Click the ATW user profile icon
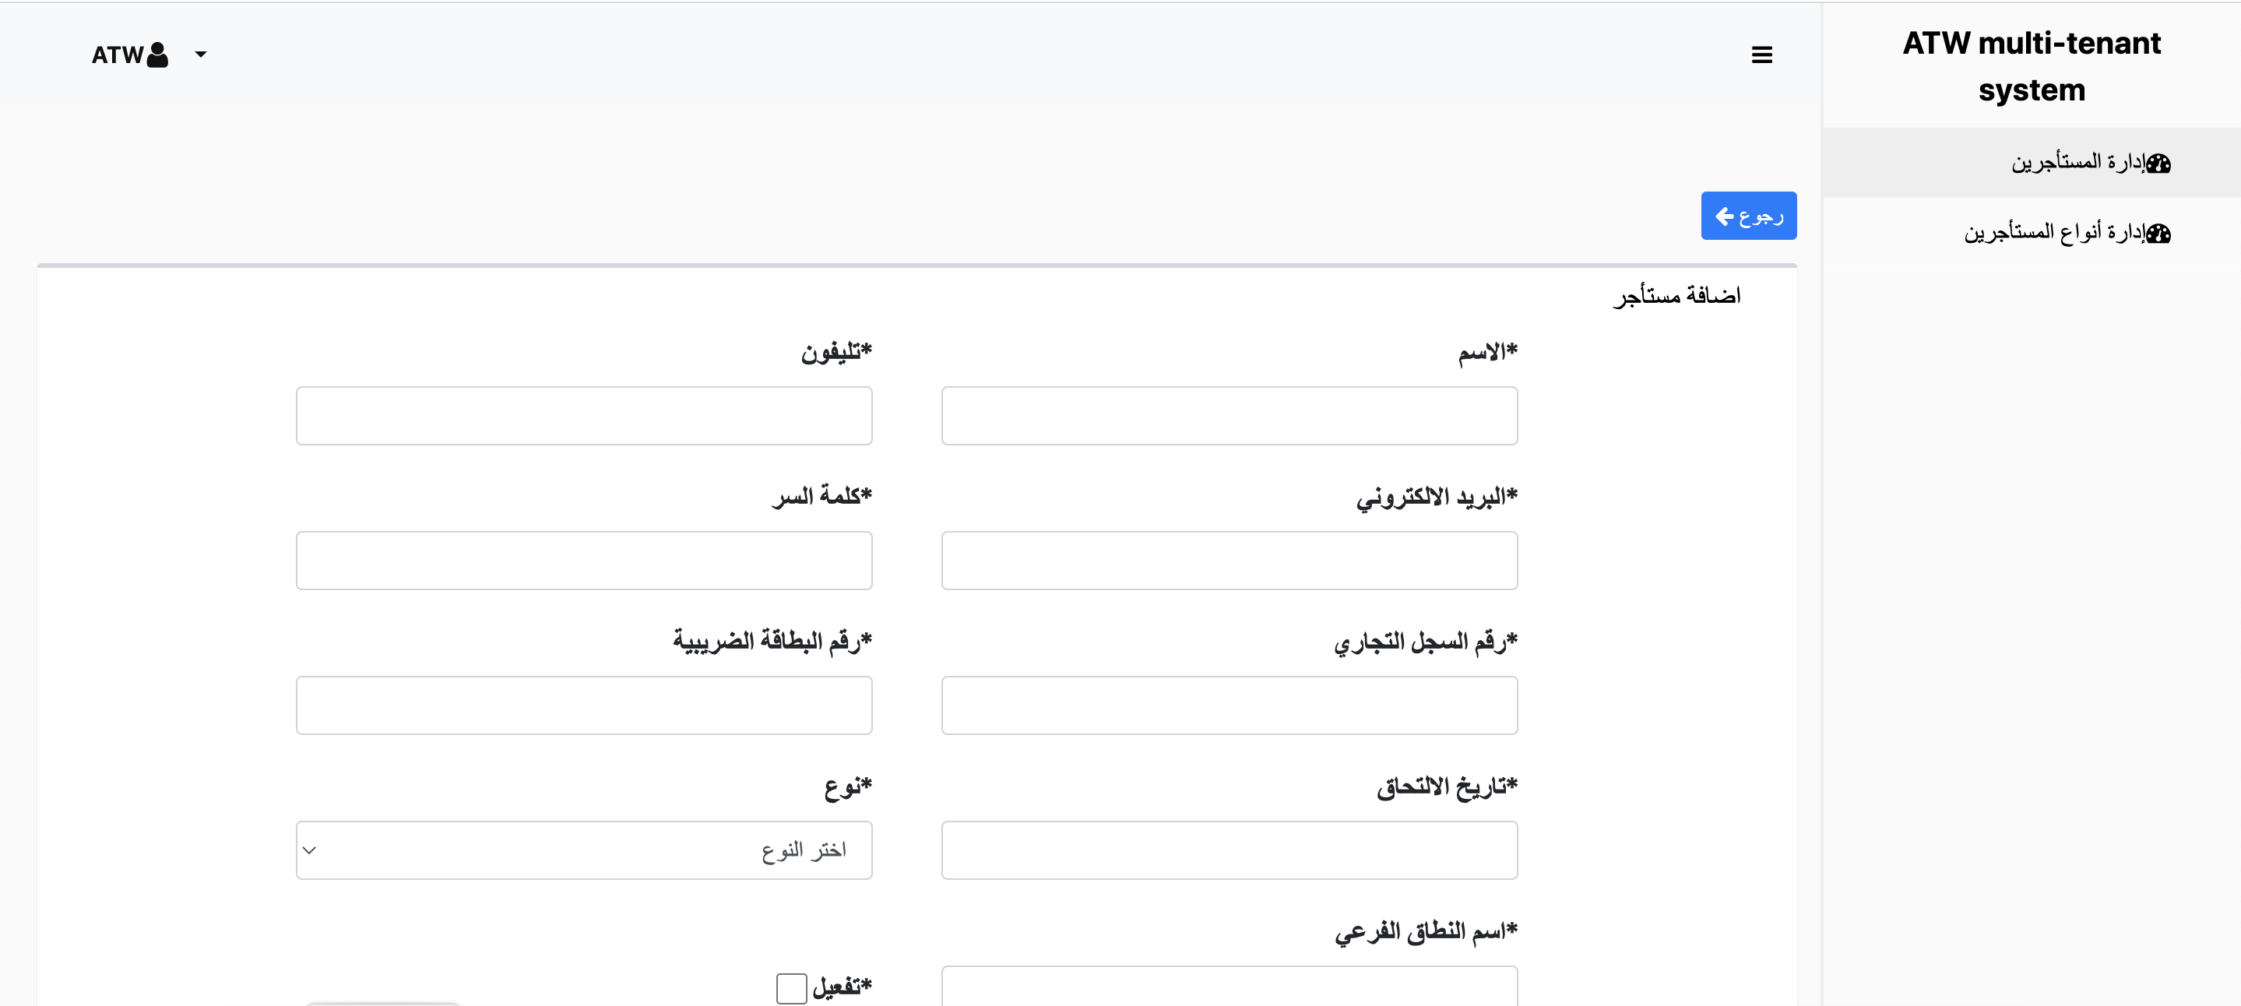 tap(157, 55)
